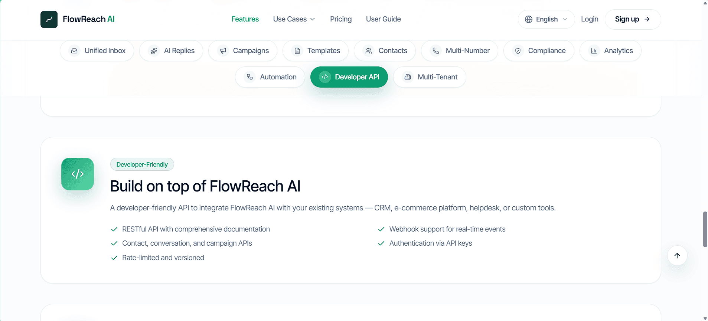Switch to the Templates tab
Viewport: 708px width, 321px height.
pyautogui.click(x=316, y=51)
